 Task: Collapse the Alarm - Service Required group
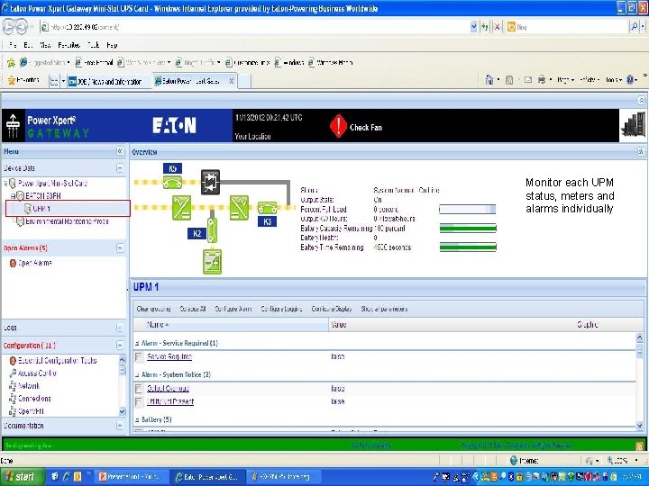[137, 344]
